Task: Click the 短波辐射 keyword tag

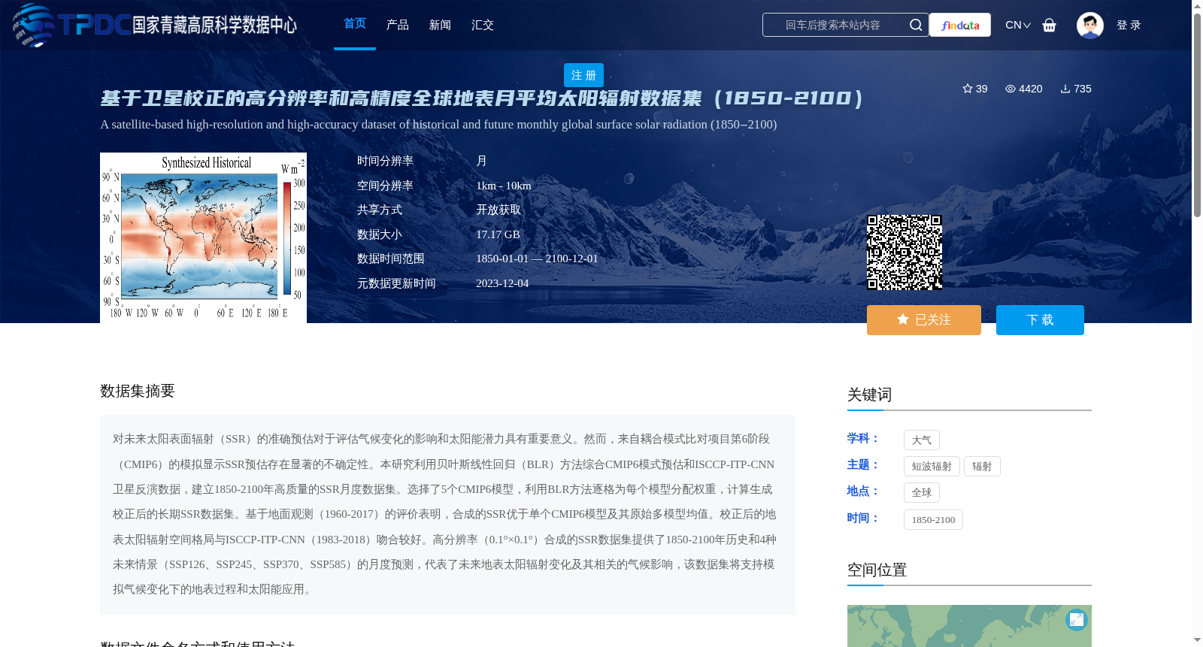Action: 932,467
